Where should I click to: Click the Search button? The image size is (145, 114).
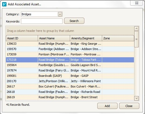[74, 21]
